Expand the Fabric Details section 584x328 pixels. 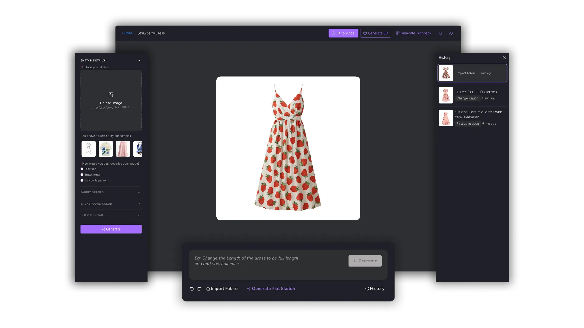click(110, 192)
